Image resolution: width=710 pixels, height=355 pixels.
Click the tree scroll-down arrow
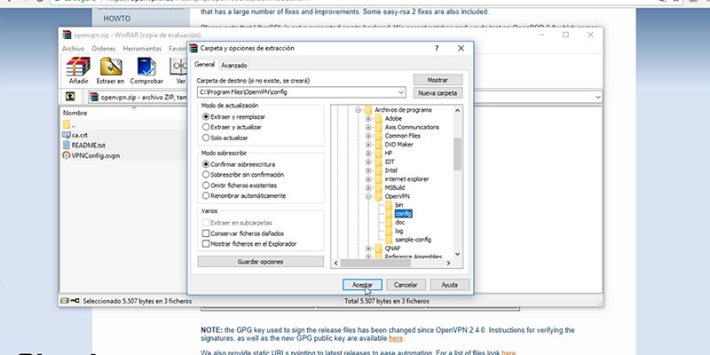(x=457, y=254)
